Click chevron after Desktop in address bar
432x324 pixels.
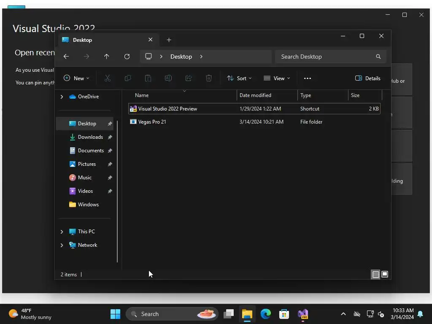point(201,57)
